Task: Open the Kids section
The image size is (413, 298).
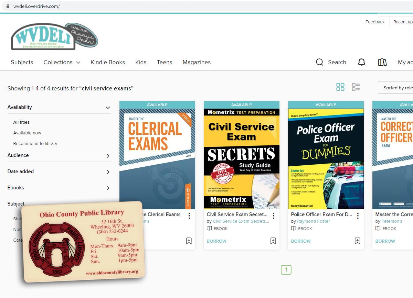Action: [x=141, y=62]
